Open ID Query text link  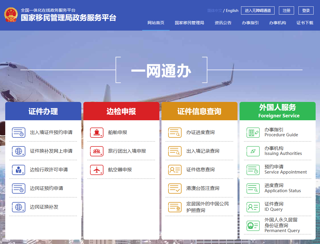tap(274, 207)
